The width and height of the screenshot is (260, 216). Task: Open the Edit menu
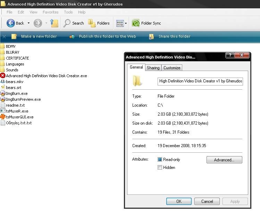[x=21, y=12]
